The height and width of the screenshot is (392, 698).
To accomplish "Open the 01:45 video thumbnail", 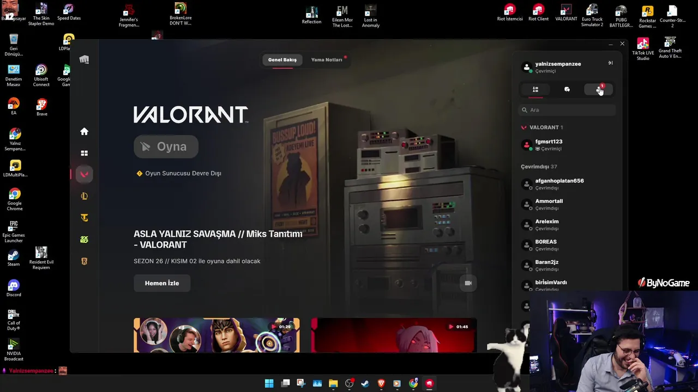I will point(394,335).
